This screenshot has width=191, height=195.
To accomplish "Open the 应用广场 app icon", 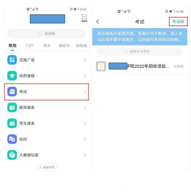I will (12, 60).
